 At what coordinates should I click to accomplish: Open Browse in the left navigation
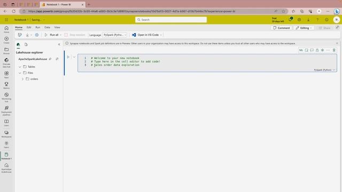tap(6, 51)
